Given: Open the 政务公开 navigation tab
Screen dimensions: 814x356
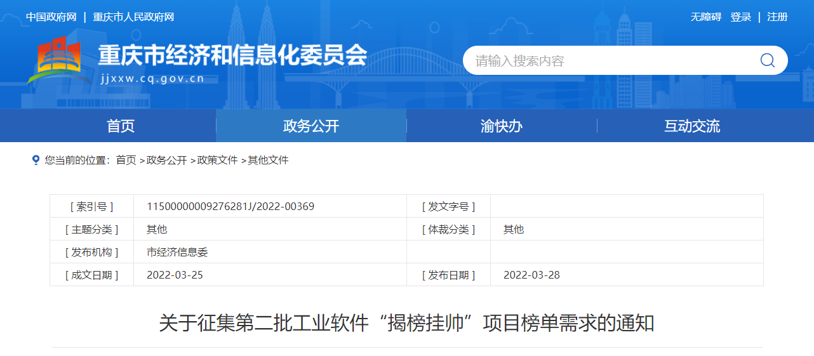Looking at the screenshot, I should (x=311, y=126).
